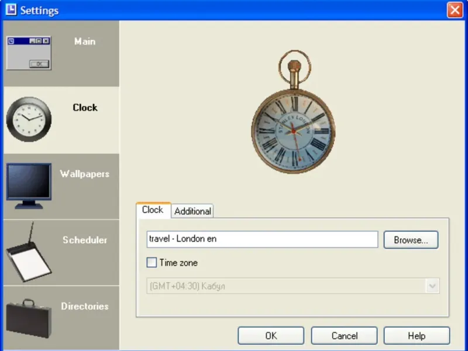The height and width of the screenshot is (351, 468).
Task: Click the Cancel button
Action: [344, 335]
